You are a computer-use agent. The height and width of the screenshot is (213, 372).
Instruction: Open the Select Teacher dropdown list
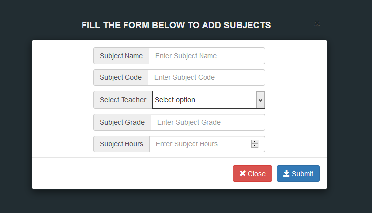(x=208, y=100)
